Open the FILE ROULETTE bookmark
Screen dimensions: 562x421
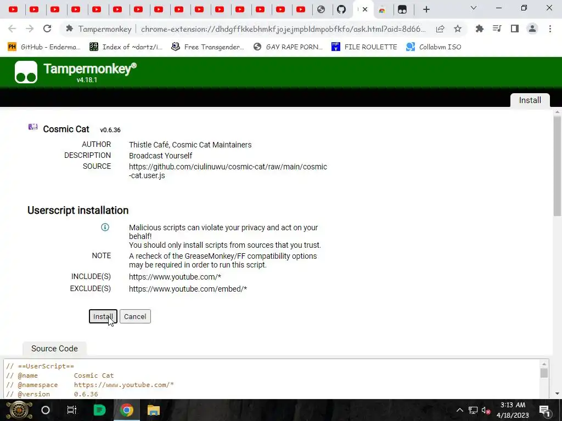[364, 47]
